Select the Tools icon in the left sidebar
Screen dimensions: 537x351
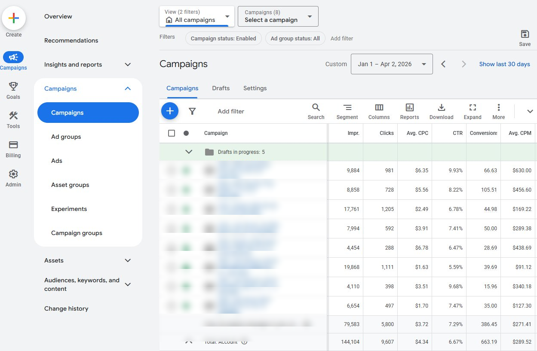(13, 119)
